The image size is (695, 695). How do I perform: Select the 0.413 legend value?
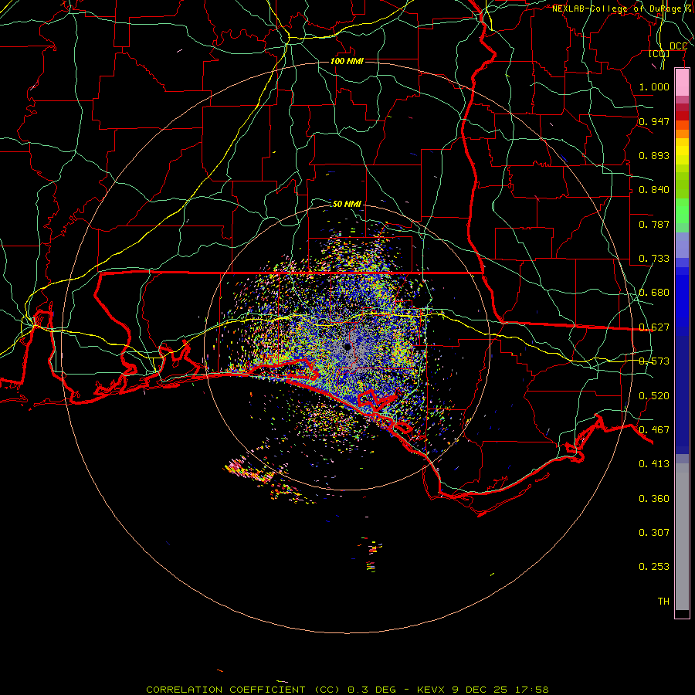pyautogui.click(x=654, y=464)
